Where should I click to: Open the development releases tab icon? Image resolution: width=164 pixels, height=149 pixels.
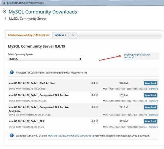point(73,35)
